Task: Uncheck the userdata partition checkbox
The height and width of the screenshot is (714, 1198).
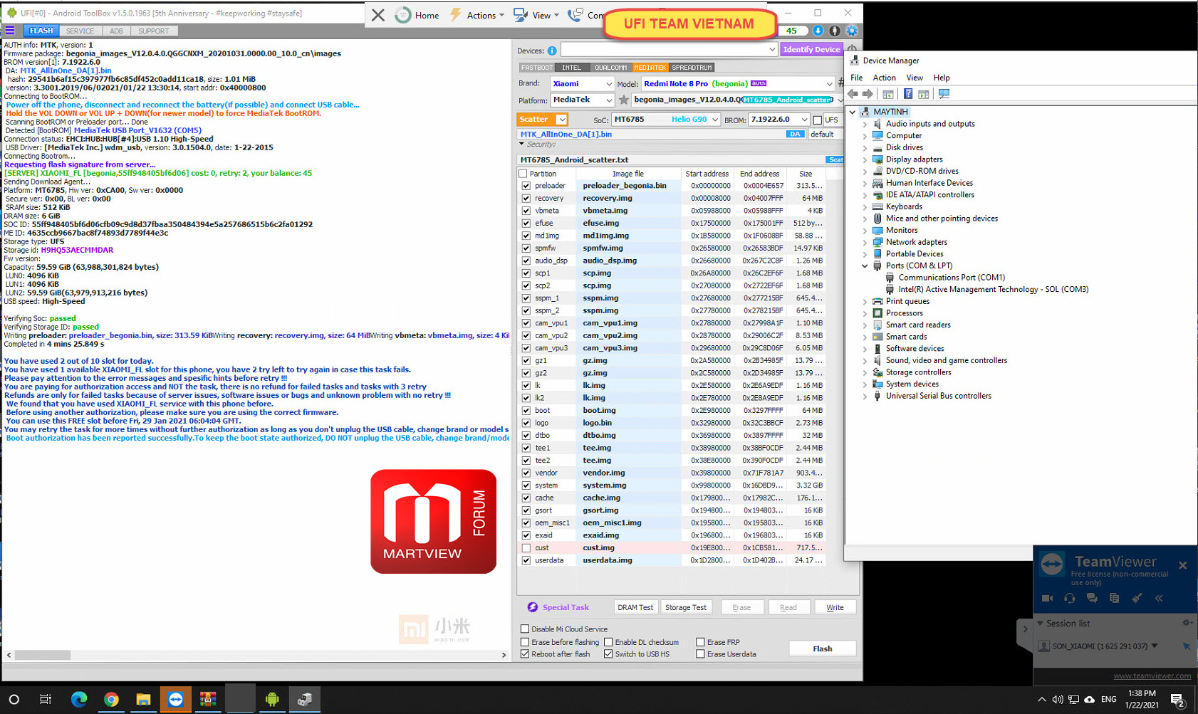Action: tap(526, 560)
